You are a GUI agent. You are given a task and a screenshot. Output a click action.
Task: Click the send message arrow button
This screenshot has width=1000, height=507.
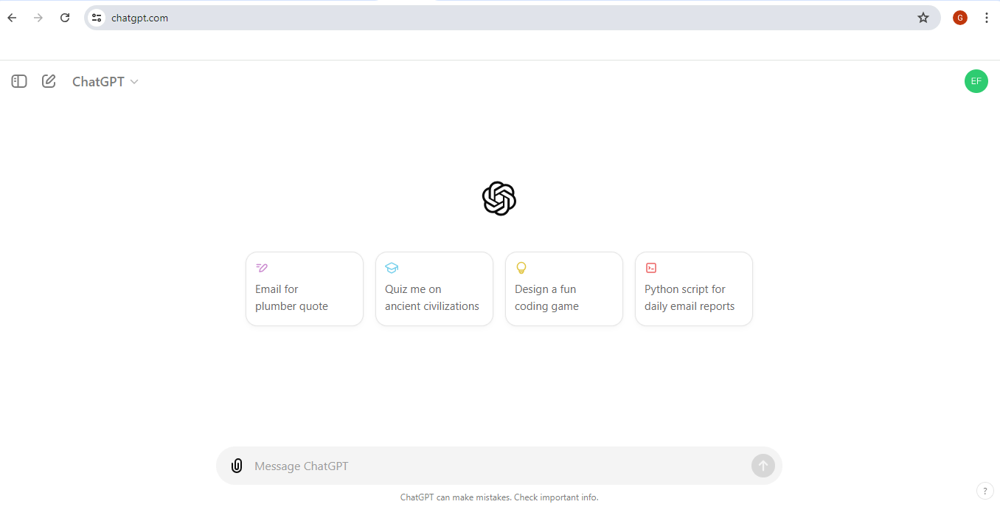[763, 466]
